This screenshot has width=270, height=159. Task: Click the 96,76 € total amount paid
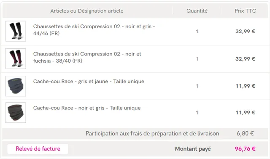245,149
